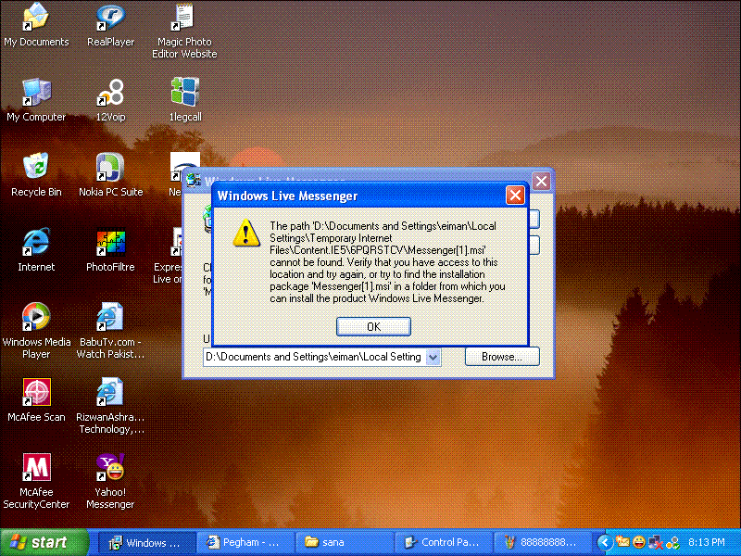Expand hidden system tray icons arrow

[x=604, y=542]
